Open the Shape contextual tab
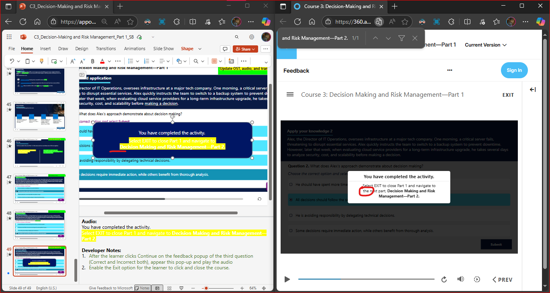The height and width of the screenshot is (293, 550). [x=187, y=49]
